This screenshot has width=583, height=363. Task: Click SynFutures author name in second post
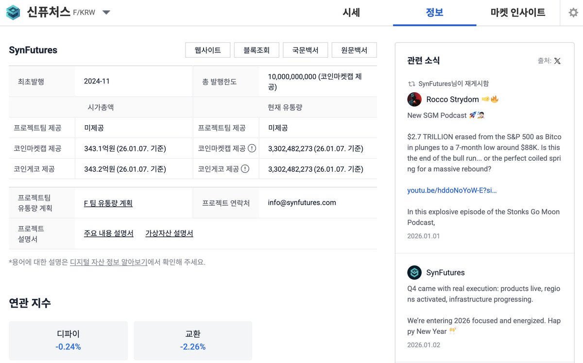pyautogui.click(x=446, y=273)
